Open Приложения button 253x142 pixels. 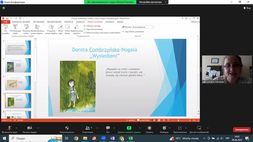coord(180,130)
